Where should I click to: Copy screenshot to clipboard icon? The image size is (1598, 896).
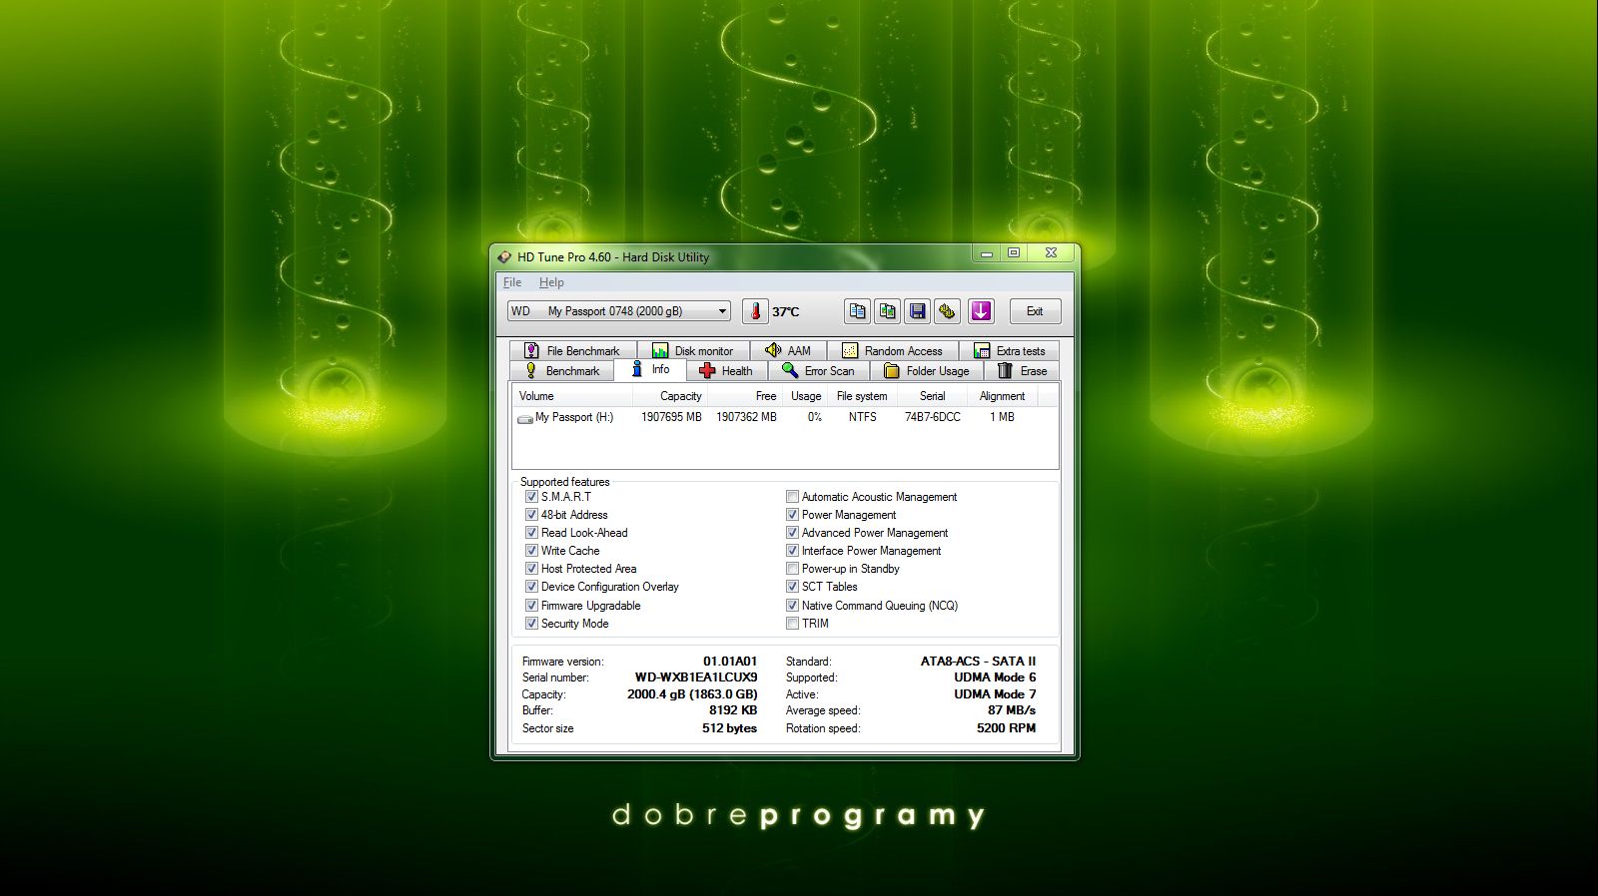887,311
